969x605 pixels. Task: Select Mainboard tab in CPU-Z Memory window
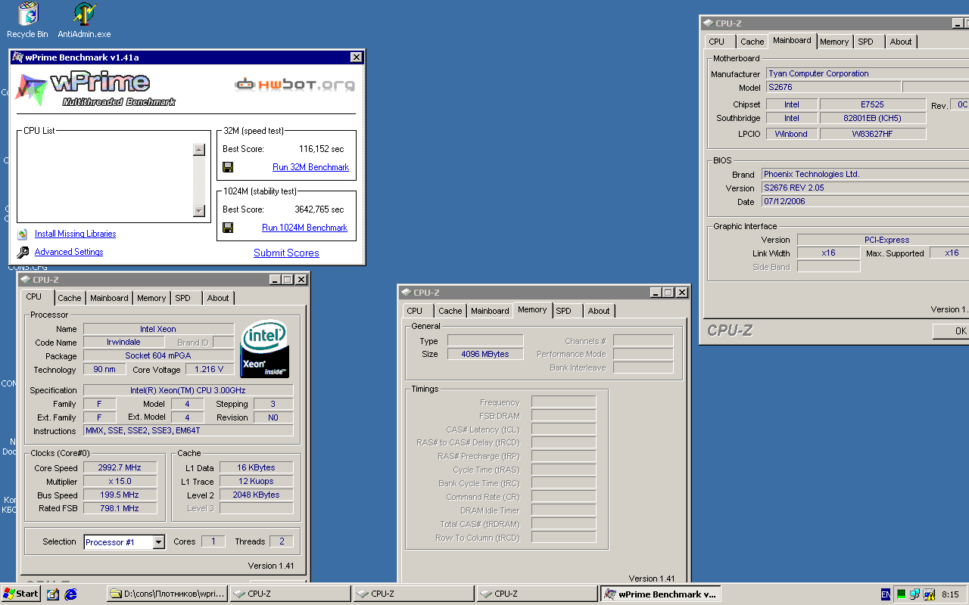(x=490, y=311)
